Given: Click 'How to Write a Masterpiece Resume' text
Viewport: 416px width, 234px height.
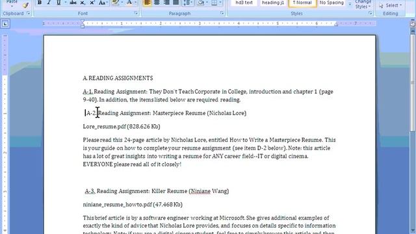Looking at the screenshot, I should point(276,140).
